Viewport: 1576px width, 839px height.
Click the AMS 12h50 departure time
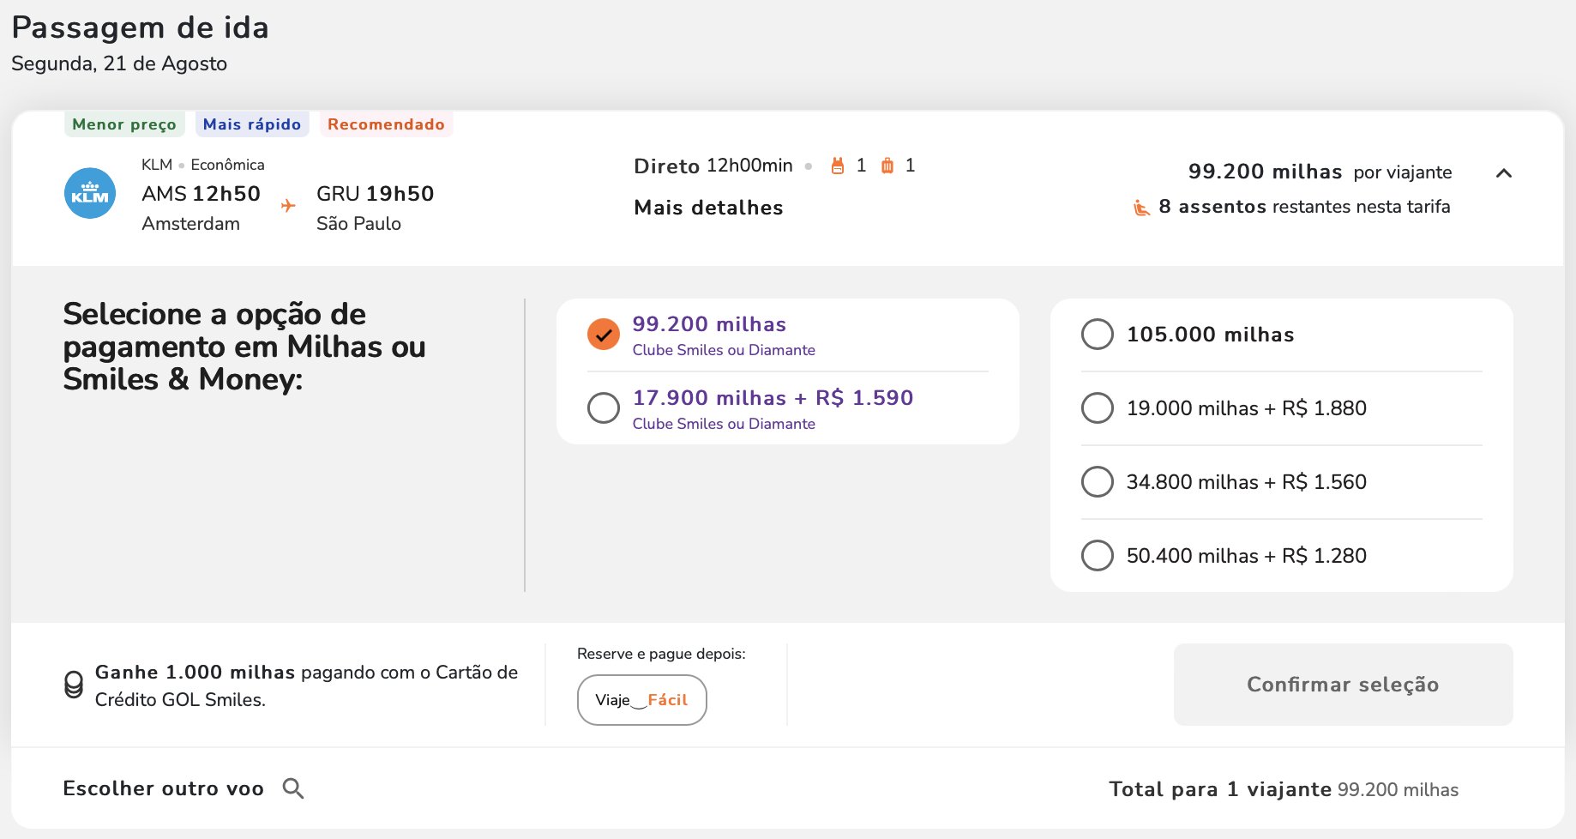click(201, 194)
